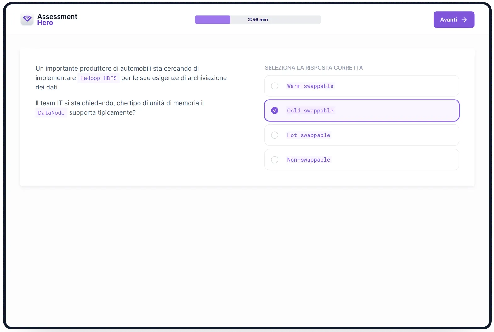Select the Warm swappable radio button
The image size is (494, 332).
click(275, 86)
